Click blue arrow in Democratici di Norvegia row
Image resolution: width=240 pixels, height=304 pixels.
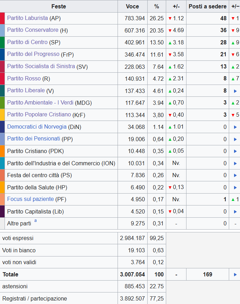coord(235,127)
